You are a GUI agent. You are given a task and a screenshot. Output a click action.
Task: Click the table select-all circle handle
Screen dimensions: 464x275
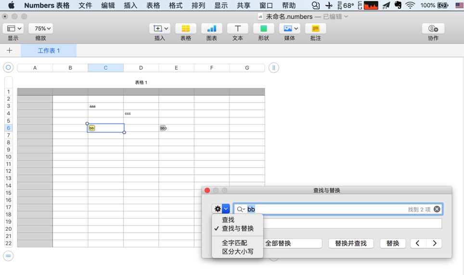tap(8, 68)
